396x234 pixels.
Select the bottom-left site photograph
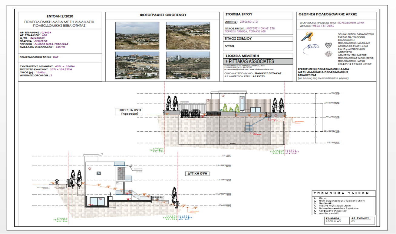click(137, 66)
